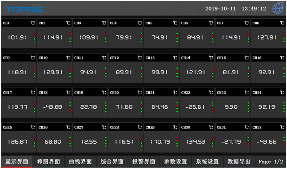Select CH27 reading 12.55
Screen dimensions: 287x169
(x=89, y=141)
